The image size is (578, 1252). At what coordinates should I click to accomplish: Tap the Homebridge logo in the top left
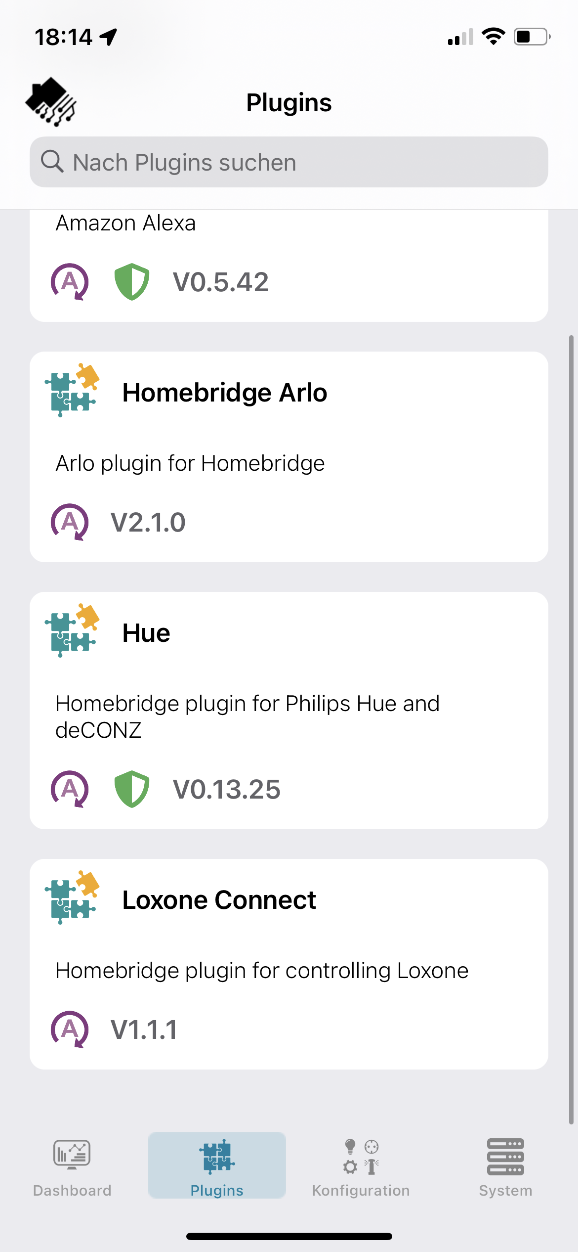pyautogui.click(x=51, y=100)
